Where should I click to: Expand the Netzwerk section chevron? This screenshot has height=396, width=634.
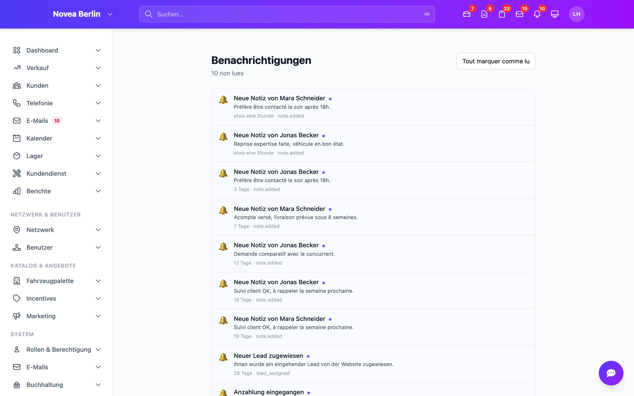tap(98, 230)
